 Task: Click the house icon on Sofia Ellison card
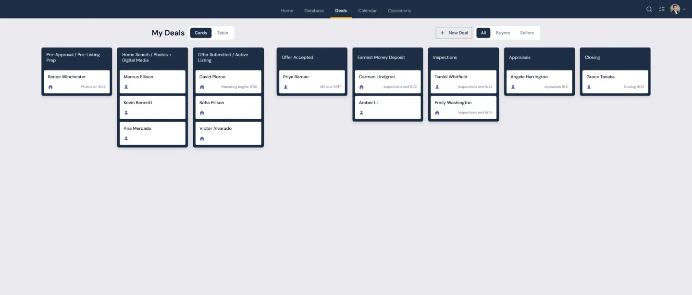click(202, 113)
